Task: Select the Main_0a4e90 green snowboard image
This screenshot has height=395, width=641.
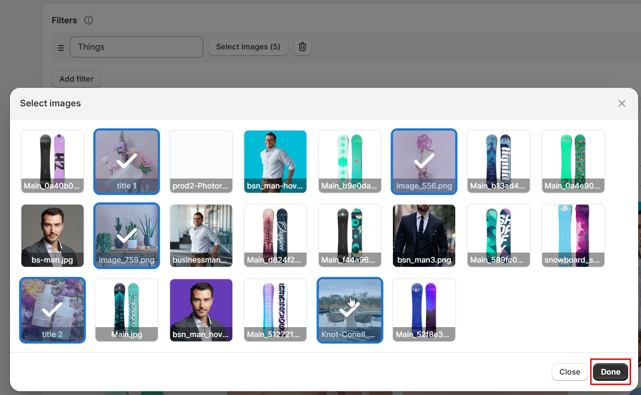Action: [x=573, y=161]
